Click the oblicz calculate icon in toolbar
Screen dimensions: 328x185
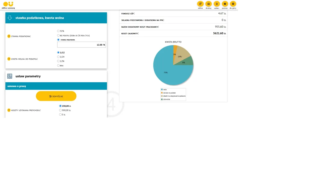(x=200, y=4)
